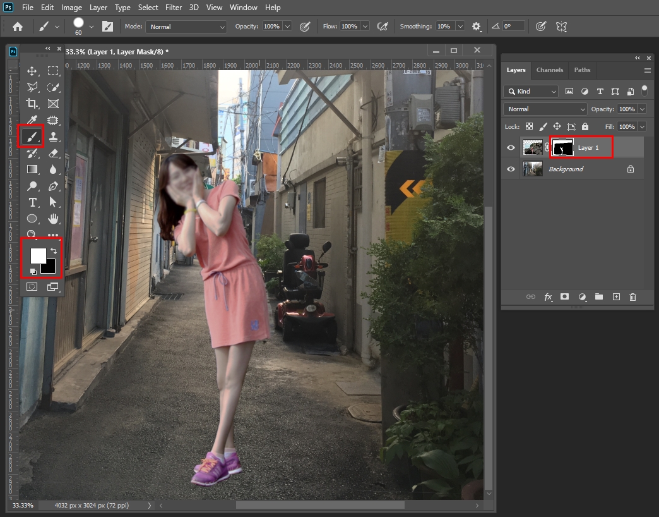Screen dimensions: 659x517
Task: Select the Clone Stamp tool
Action: [x=54, y=137]
